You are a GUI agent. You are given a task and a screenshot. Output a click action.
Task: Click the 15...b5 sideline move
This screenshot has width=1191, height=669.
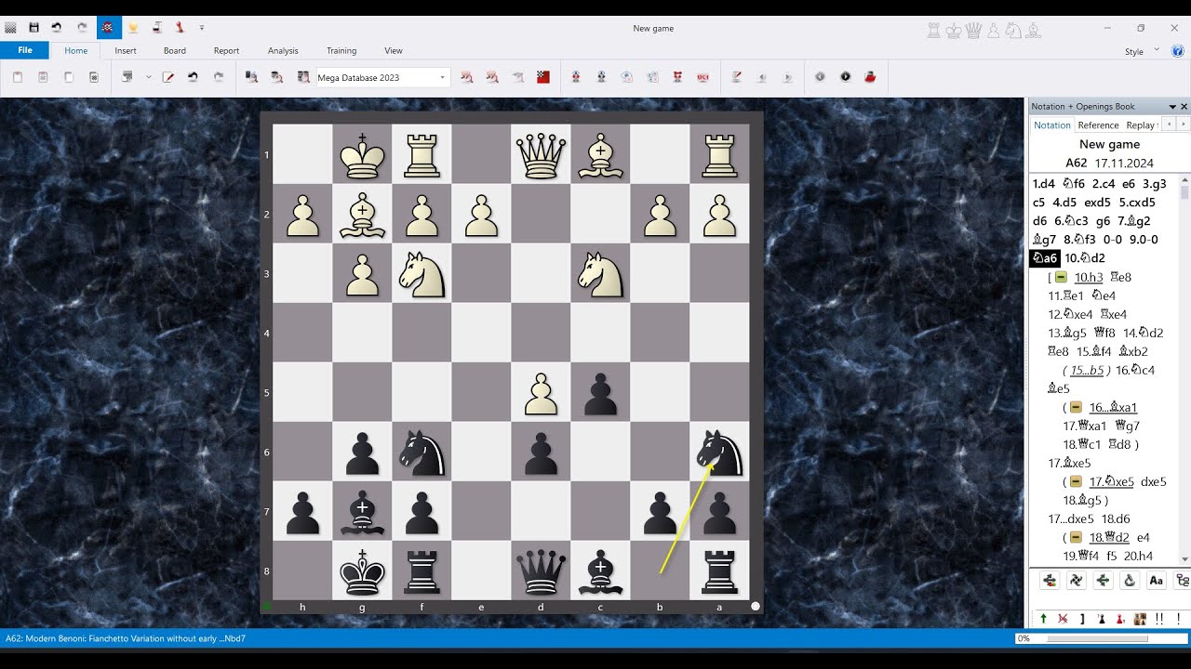[1087, 370]
